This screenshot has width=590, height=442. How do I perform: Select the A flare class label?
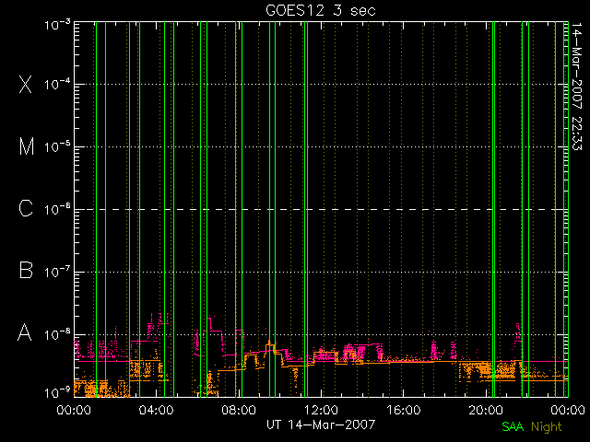pos(25,332)
